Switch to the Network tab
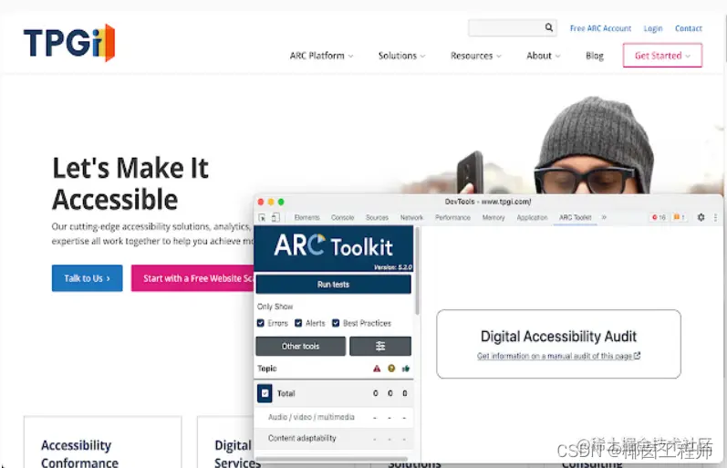This screenshot has width=727, height=468. point(411,217)
